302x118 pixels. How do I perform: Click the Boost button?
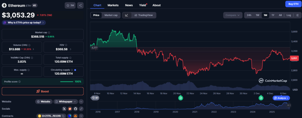[x=42, y=91]
